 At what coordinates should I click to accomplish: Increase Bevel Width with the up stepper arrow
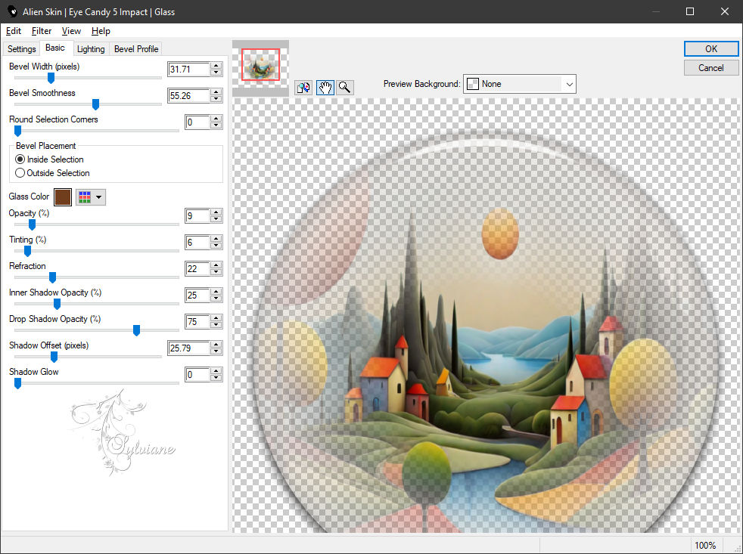[216, 66]
